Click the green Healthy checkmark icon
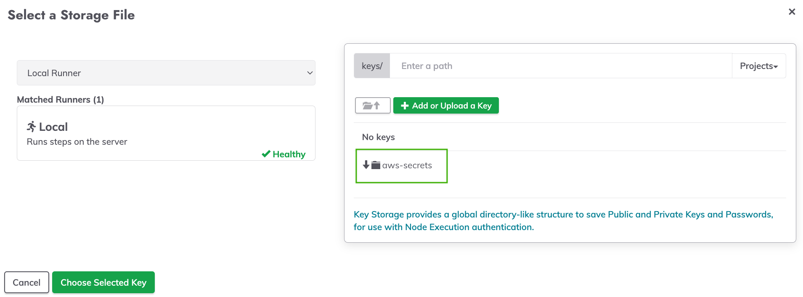 (266, 154)
